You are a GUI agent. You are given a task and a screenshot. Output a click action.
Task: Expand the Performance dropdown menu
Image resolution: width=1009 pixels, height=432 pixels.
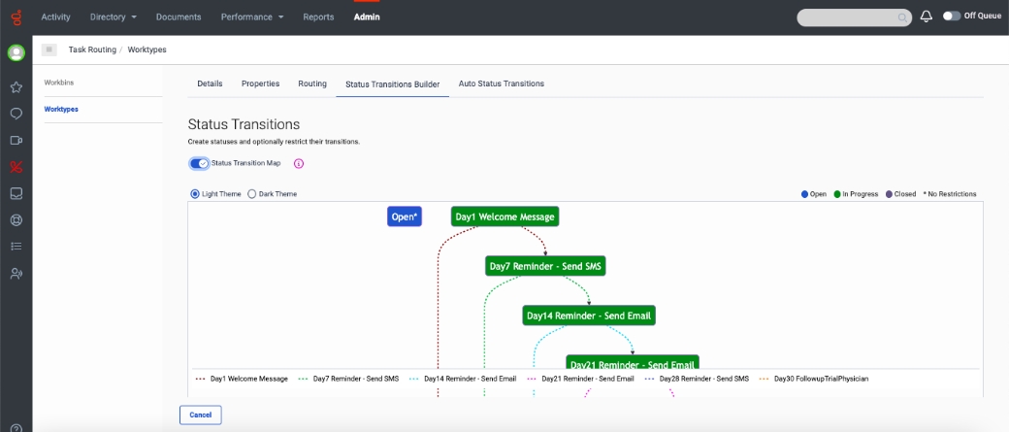point(251,17)
